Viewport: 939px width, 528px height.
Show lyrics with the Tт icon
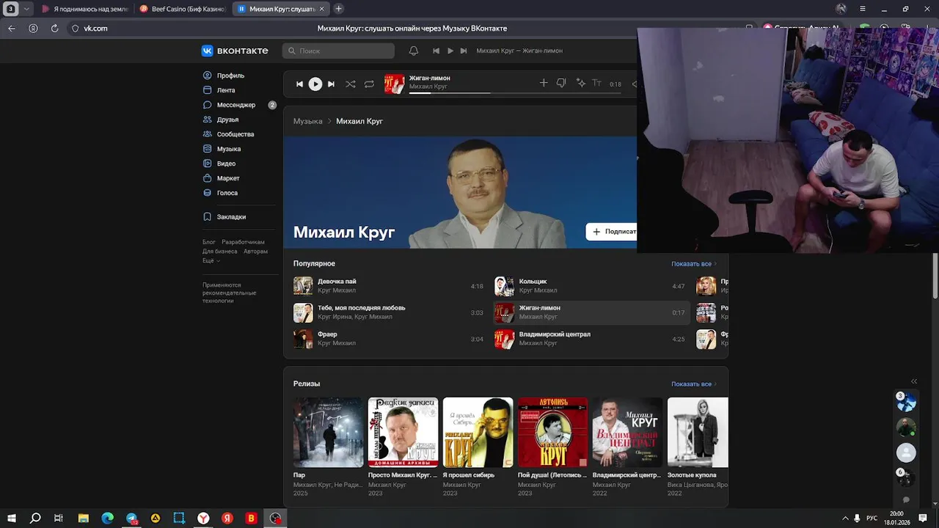596,83
